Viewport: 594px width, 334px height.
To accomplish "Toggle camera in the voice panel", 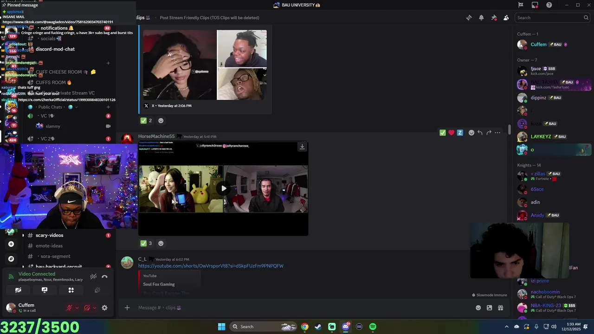I will point(18,290).
